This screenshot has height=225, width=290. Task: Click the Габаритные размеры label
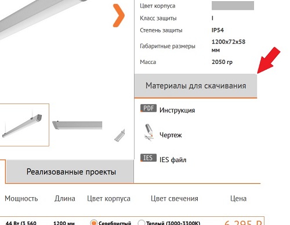168,46
